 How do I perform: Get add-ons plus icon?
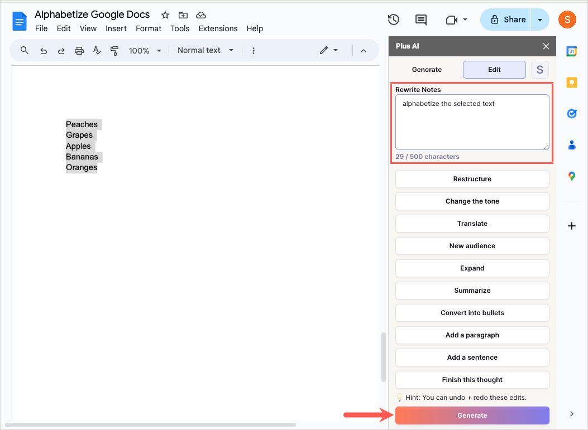pyautogui.click(x=571, y=226)
